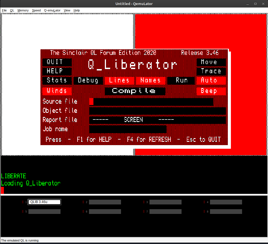Open the QL menu

pyautogui.click(x=12, y=10)
